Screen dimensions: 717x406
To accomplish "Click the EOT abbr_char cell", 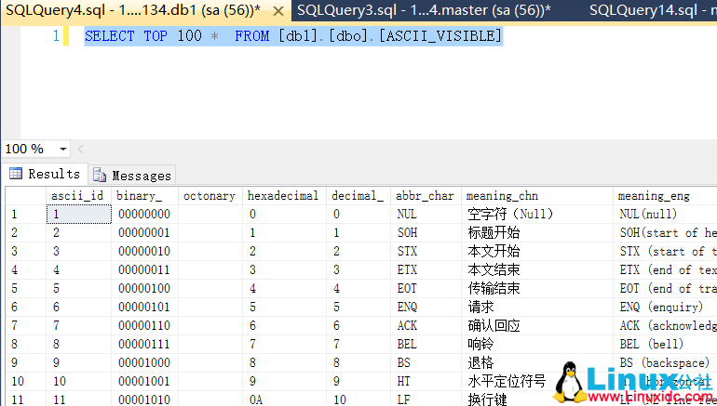I will pos(426,288).
